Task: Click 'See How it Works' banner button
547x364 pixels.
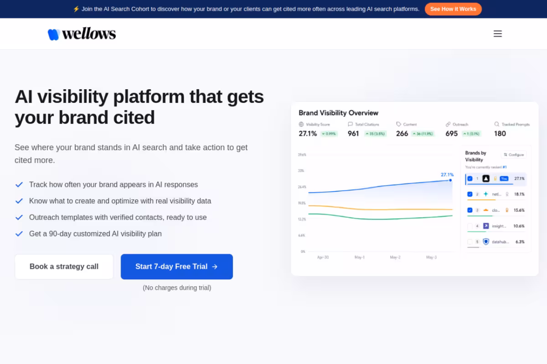Action: tap(453, 9)
